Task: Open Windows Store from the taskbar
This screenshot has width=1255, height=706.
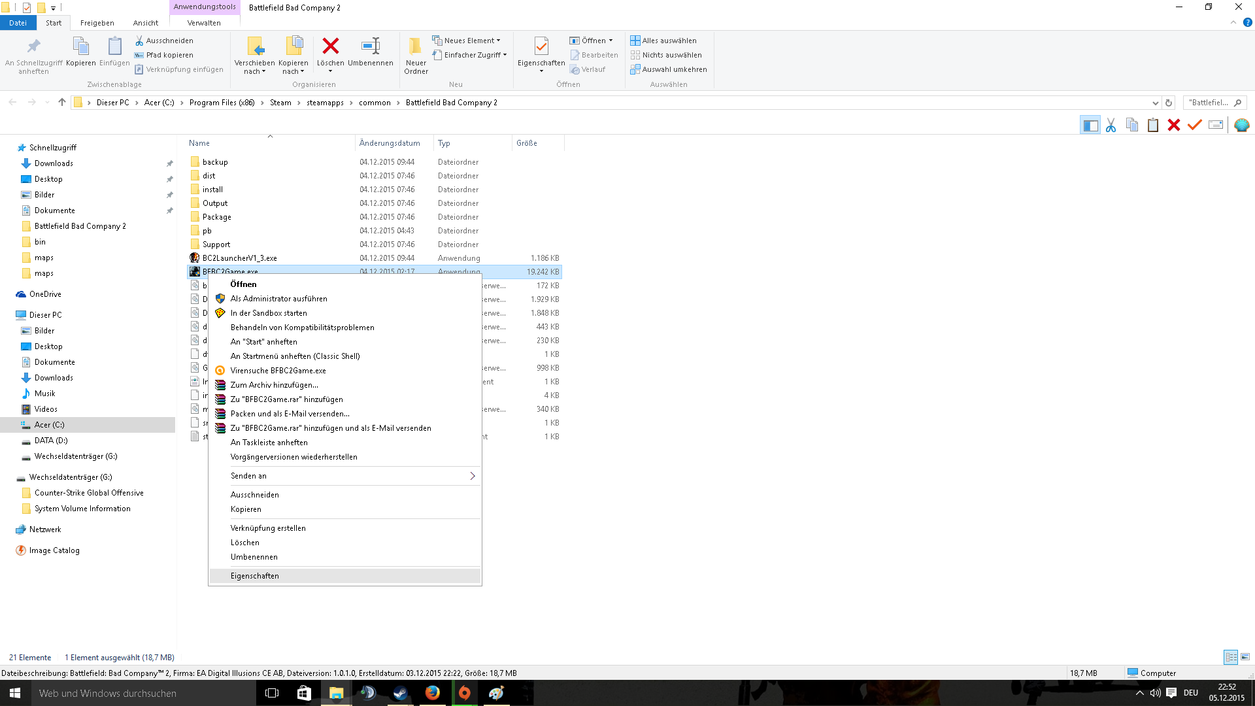Action: (x=304, y=693)
